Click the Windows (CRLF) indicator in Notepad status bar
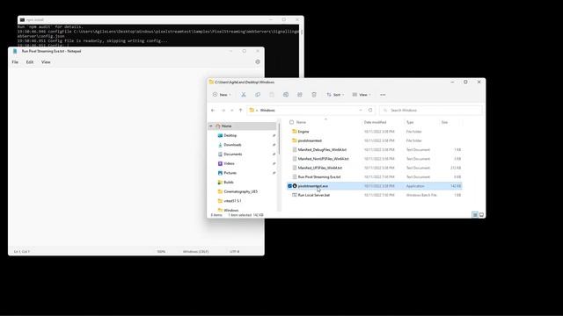Viewport: 563px width, 316px height. tap(195, 252)
